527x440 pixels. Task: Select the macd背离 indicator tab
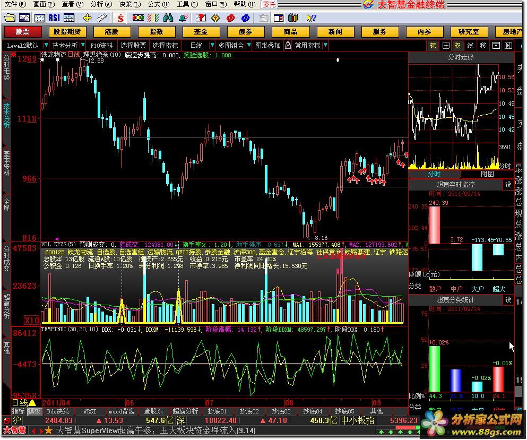122,411
